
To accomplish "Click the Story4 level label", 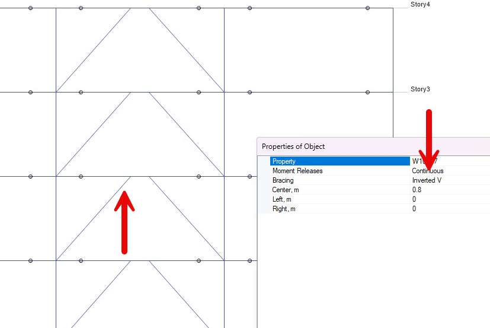I will click(x=420, y=5).
